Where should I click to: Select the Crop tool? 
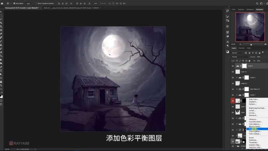[x=1, y=26]
